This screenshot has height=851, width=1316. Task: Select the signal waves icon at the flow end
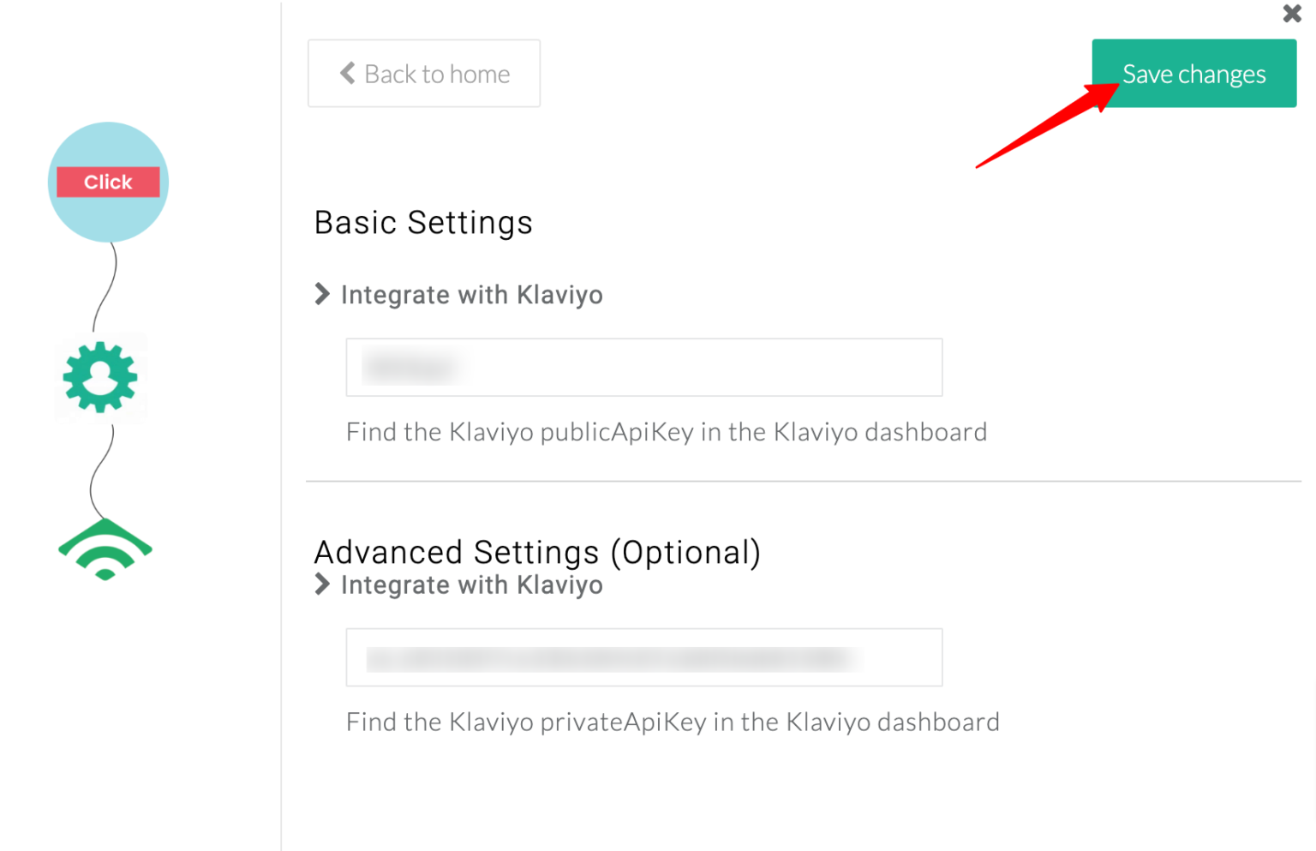click(105, 548)
